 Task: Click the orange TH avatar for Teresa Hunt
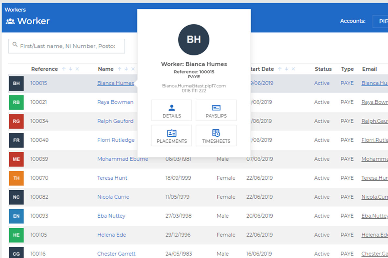[x=16, y=178]
